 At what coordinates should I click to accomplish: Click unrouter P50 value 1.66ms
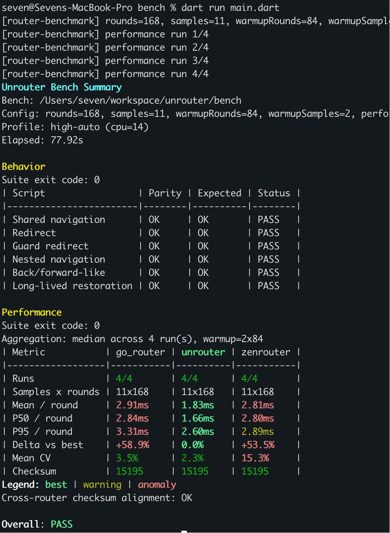click(198, 418)
